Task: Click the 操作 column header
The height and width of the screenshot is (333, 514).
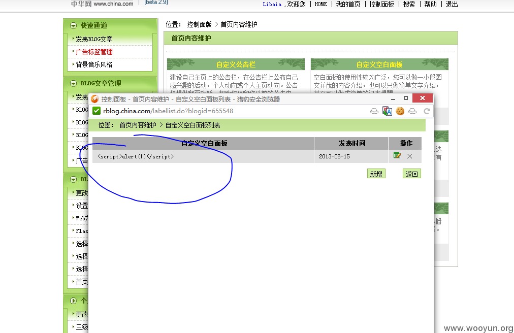Action: (405, 143)
